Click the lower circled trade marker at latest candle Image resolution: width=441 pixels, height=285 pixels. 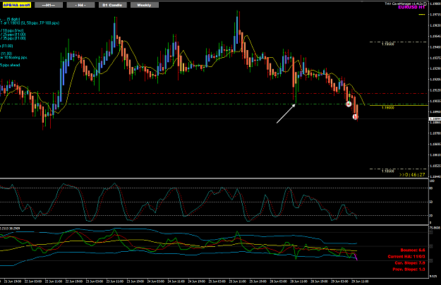tap(356, 116)
